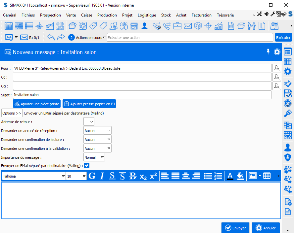Toggle strikethrough text formatting
The height and width of the screenshot is (233, 294).
point(132,176)
